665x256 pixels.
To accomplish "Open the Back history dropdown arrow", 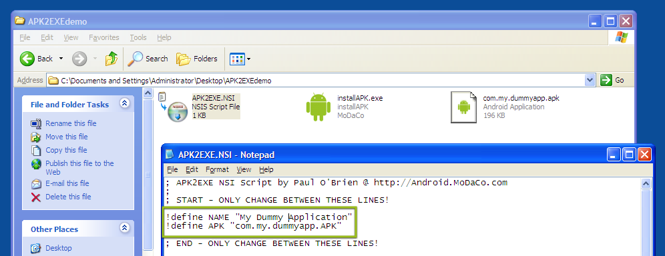I will 61,59.
